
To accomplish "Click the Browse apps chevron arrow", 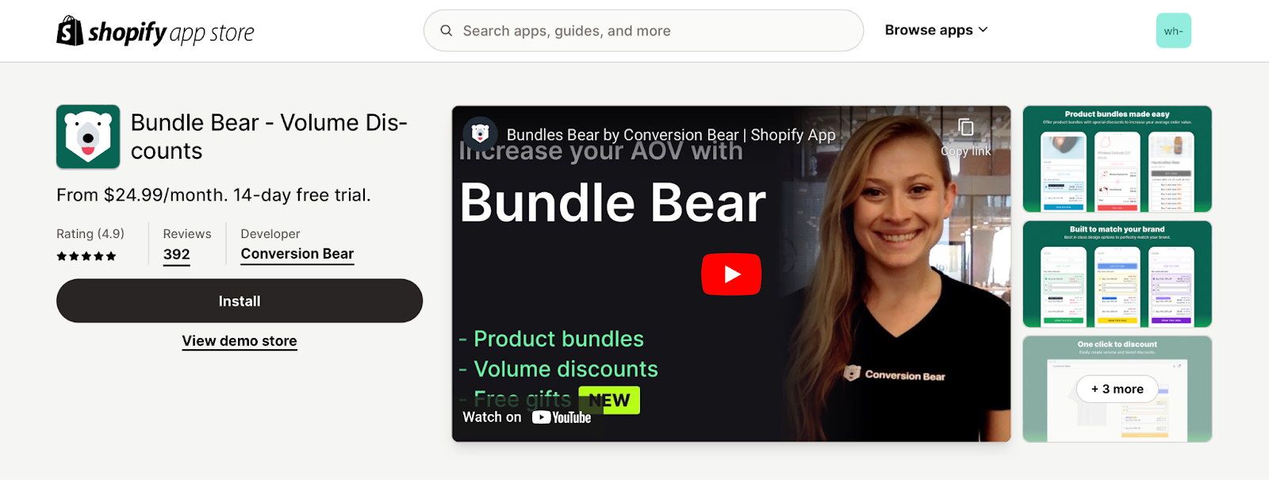I will coord(983,29).
